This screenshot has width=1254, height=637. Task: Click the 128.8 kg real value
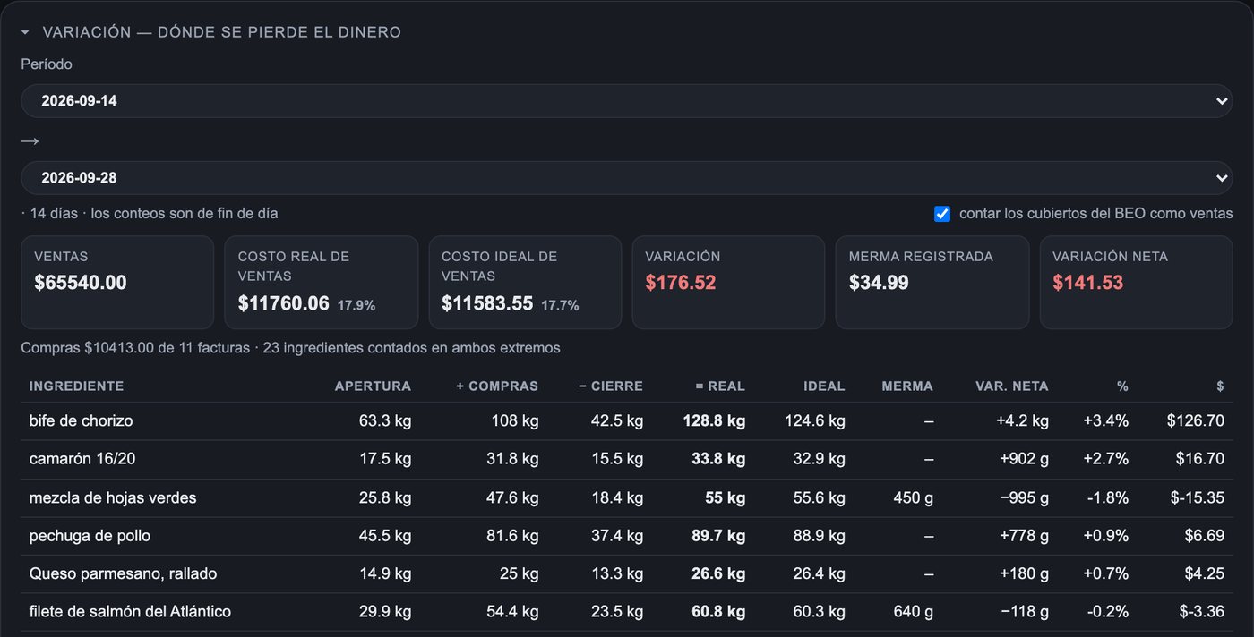pos(714,420)
